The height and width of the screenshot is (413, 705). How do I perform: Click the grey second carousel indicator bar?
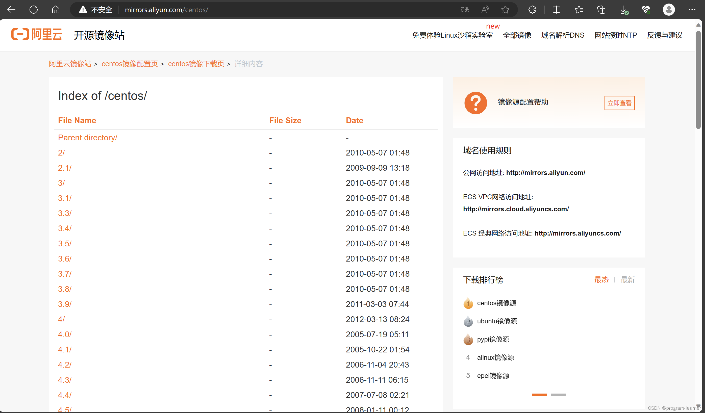pyautogui.click(x=558, y=395)
